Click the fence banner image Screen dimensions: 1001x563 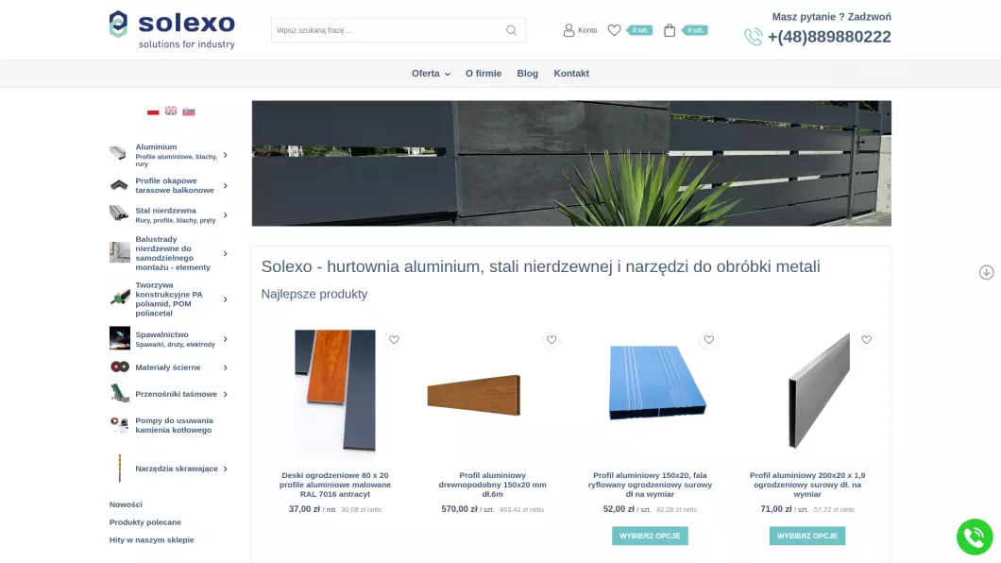(x=571, y=163)
